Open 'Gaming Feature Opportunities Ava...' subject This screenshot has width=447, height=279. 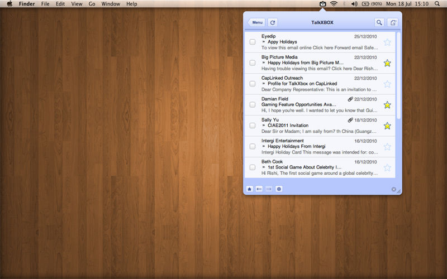coord(299,104)
